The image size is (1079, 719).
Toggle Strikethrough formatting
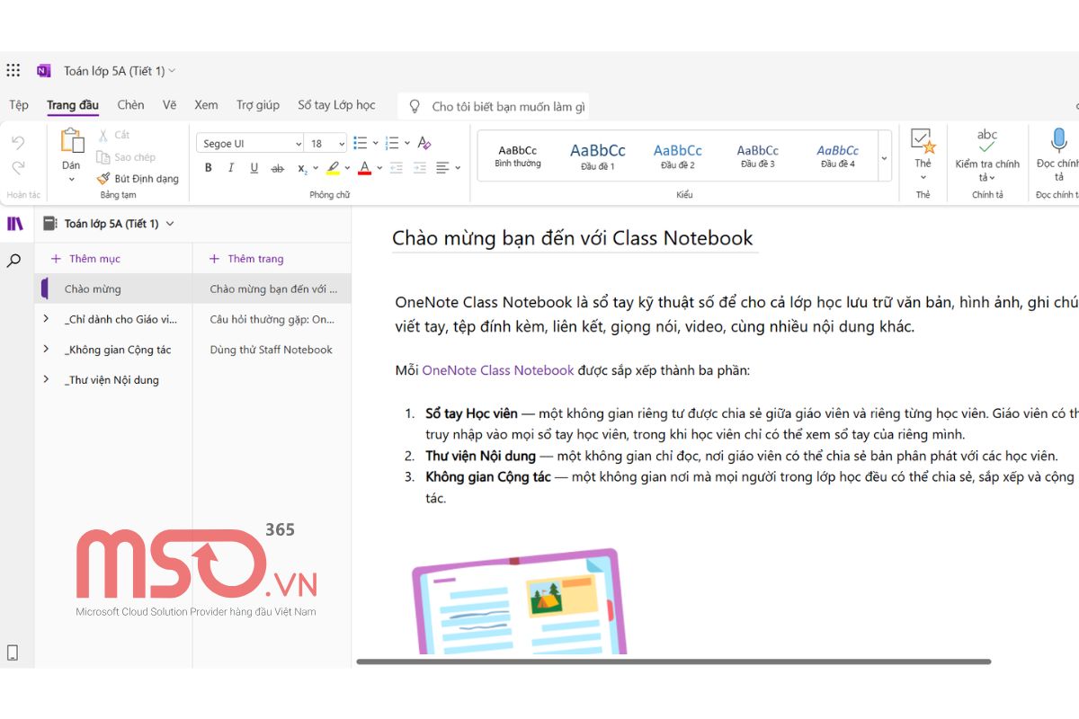coord(278,168)
